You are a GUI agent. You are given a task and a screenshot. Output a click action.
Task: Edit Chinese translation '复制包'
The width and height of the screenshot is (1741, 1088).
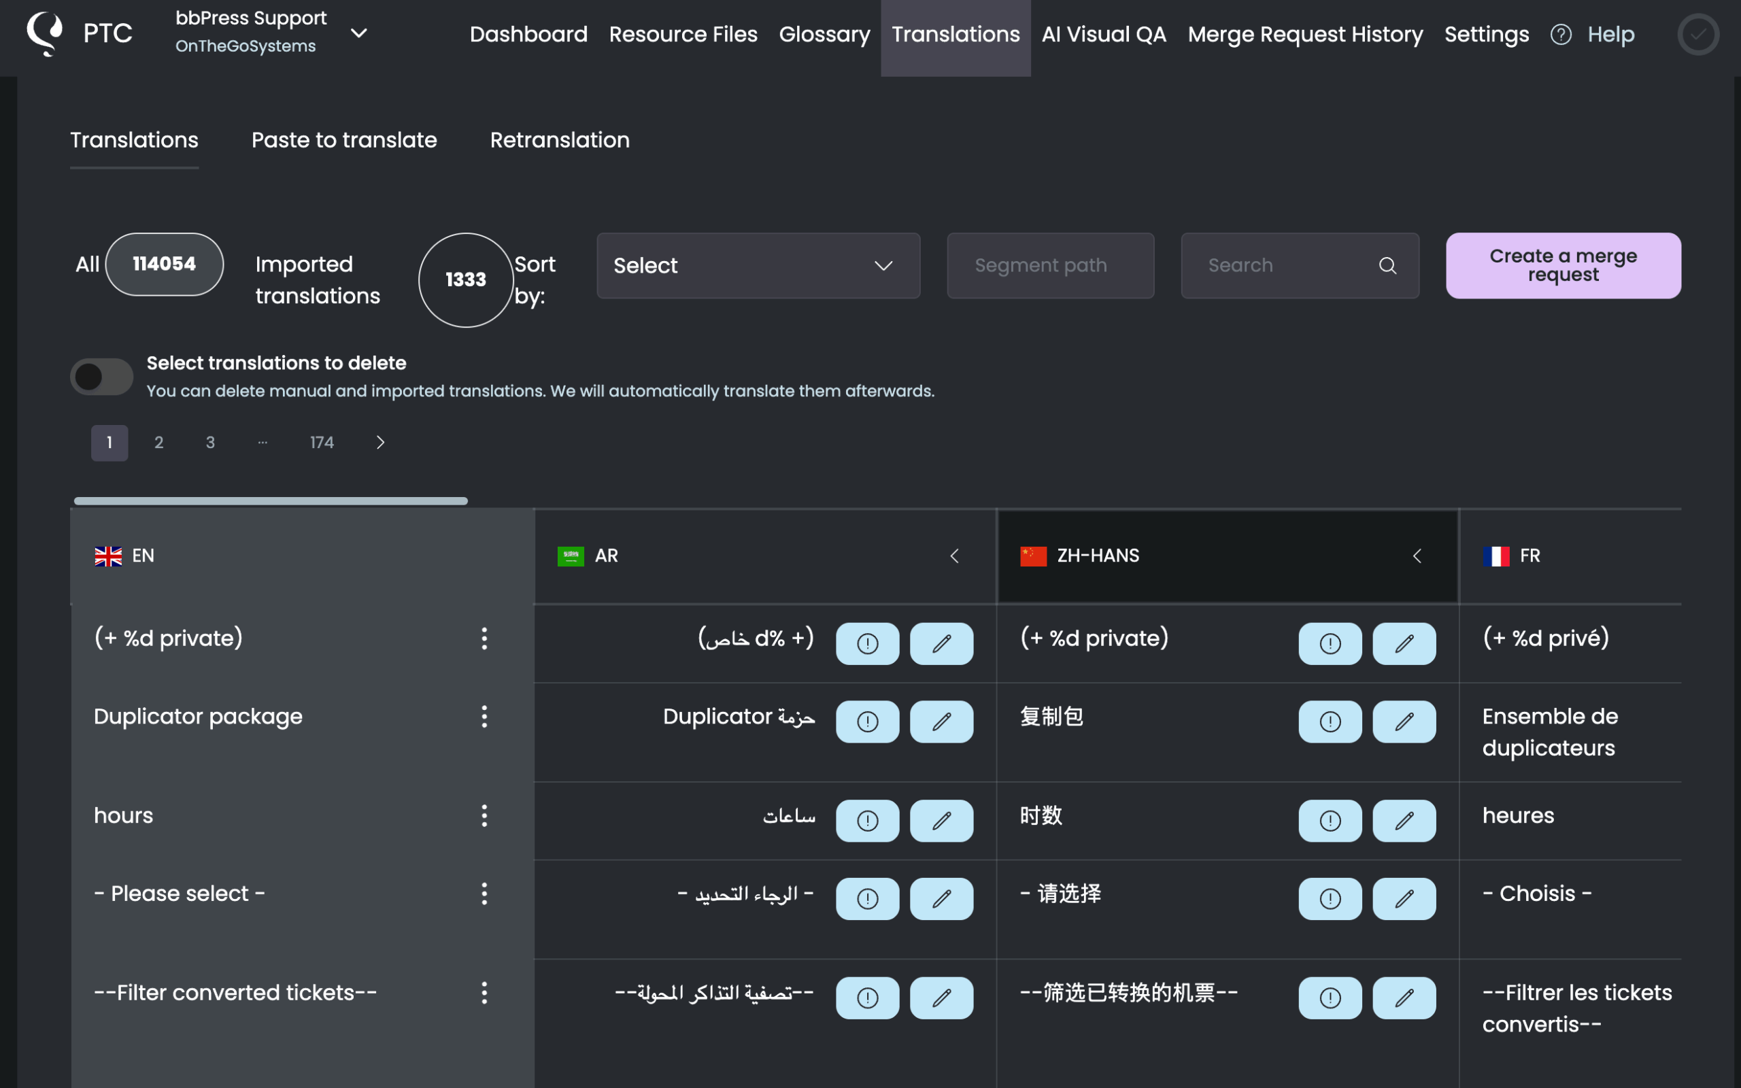click(x=1404, y=721)
